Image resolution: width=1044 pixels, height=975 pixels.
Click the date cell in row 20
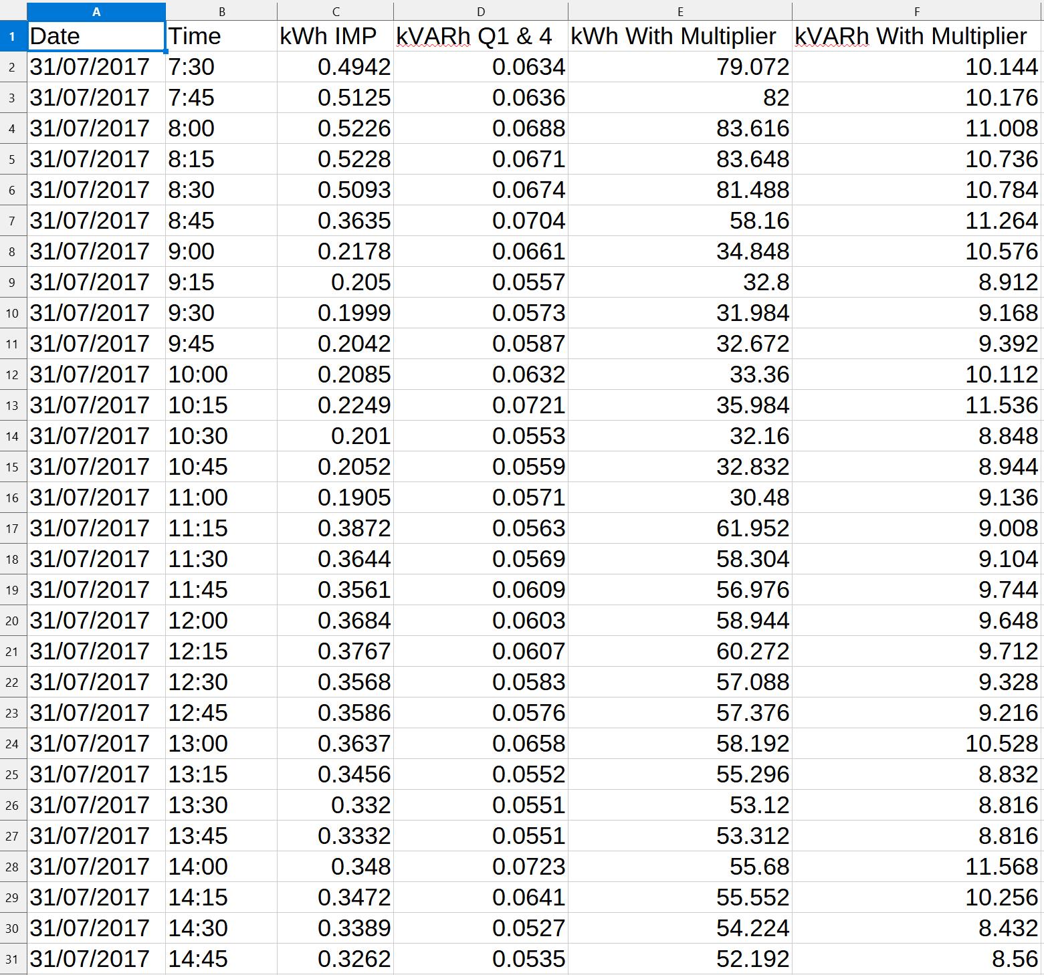coord(96,620)
